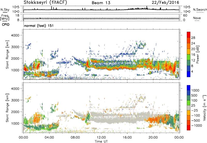Viewport: 207px width, 143px height.
Task: Click the red bottom swatch of Velocity colorbar
Action: click(189, 128)
